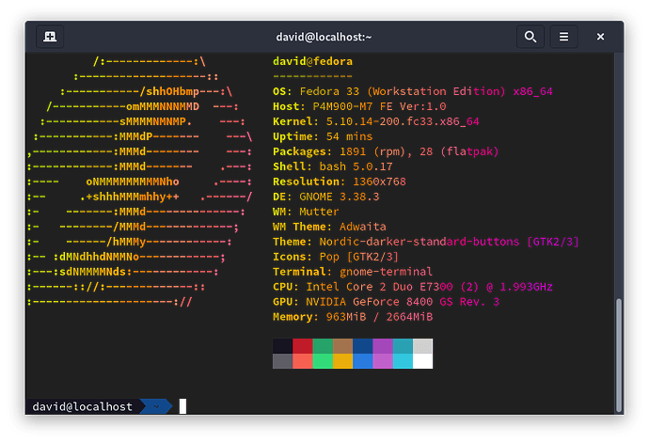Screen dimensions: 649x443
Task: Click the terminal vertical scrollbar
Action: pos(619,354)
